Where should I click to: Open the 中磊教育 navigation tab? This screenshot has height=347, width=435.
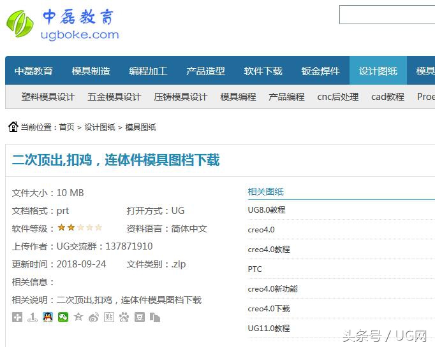click(34, 71)
